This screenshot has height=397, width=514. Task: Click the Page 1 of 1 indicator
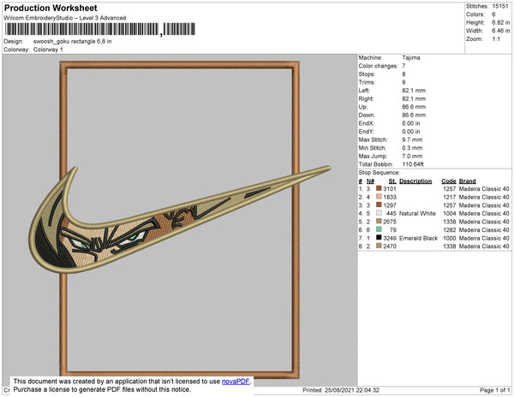tap(494, 390)
